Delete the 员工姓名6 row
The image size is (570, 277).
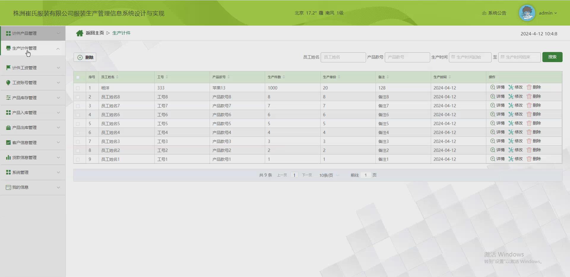pyautogui.click(x=534, y=114)
